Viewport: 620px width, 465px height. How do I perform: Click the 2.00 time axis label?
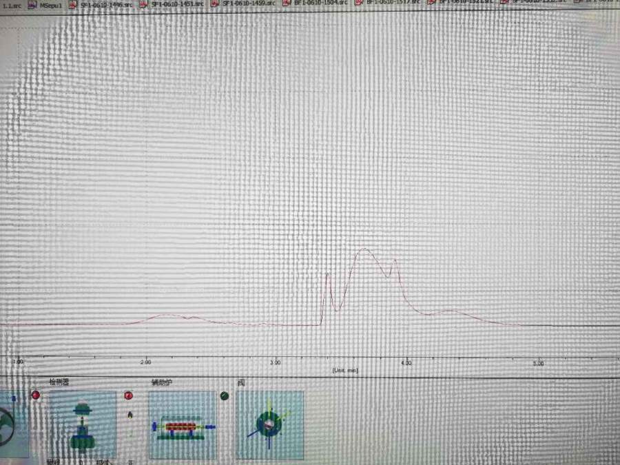(x=145, y=362)
